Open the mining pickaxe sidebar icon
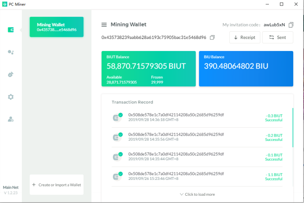The image size is (304, 203). click(11, 75)
